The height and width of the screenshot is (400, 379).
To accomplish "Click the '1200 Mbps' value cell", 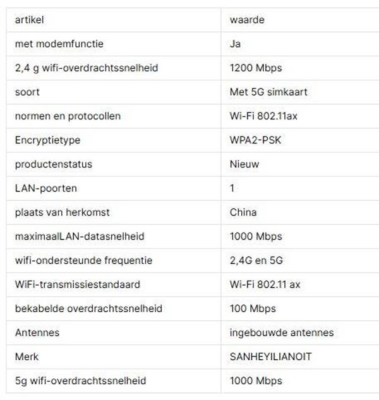I will 256,68.
